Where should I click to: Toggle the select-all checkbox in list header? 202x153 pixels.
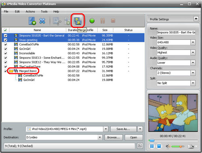[5, 30]
